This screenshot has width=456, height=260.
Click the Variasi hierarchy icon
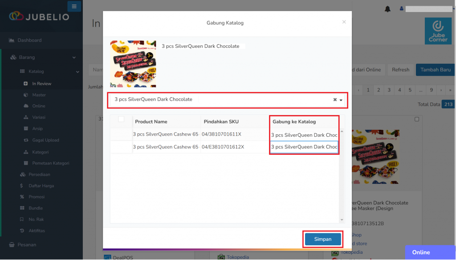click(26, 117)
